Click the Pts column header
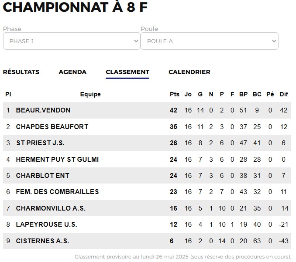 tap(175, 94)
